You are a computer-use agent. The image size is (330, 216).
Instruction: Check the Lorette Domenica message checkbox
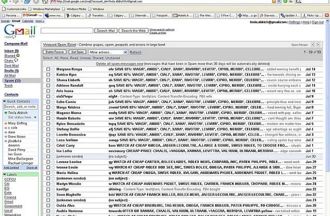pos(48,134)
